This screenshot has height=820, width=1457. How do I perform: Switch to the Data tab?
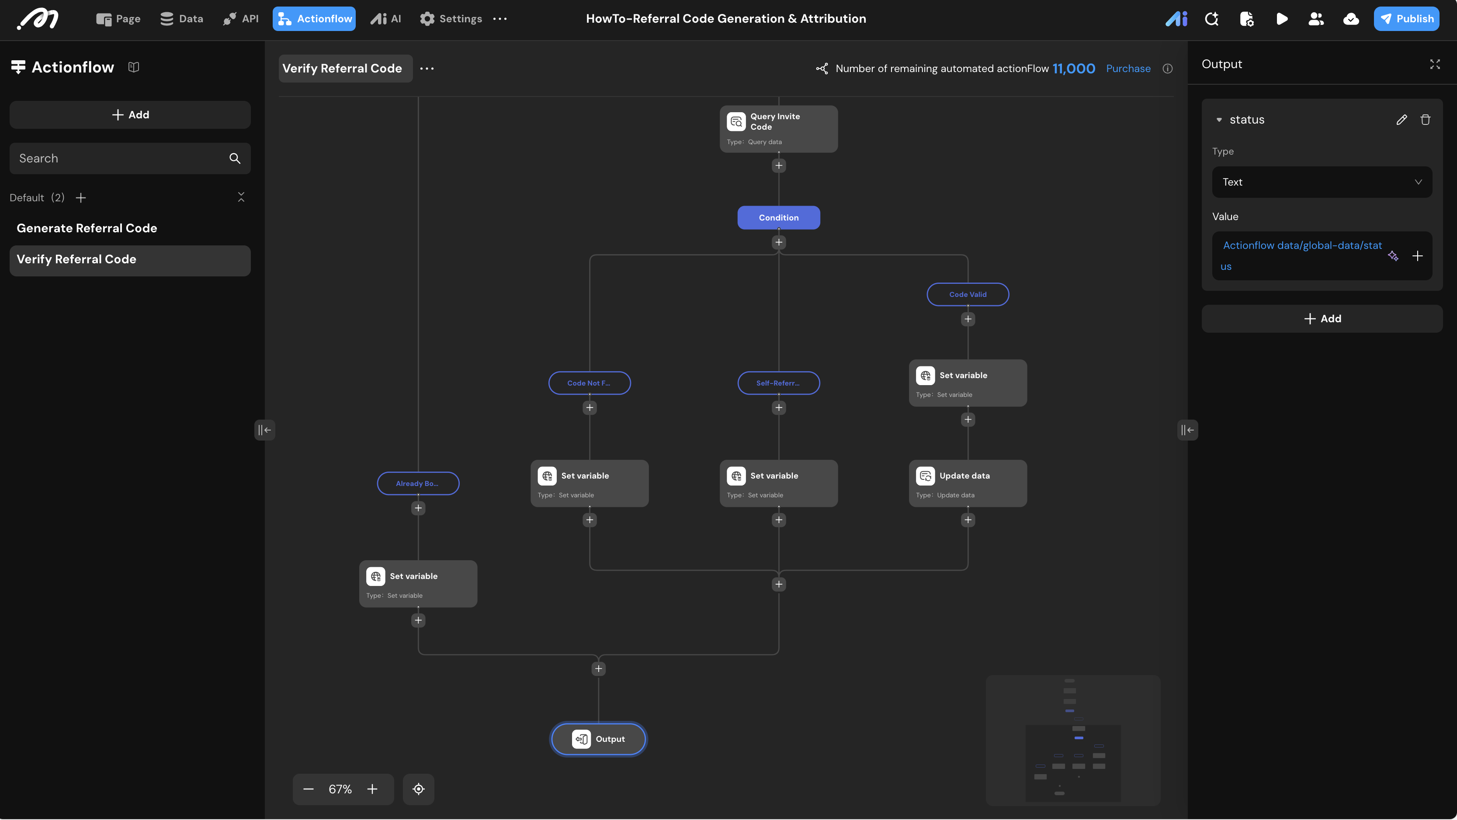coord(181,19)
